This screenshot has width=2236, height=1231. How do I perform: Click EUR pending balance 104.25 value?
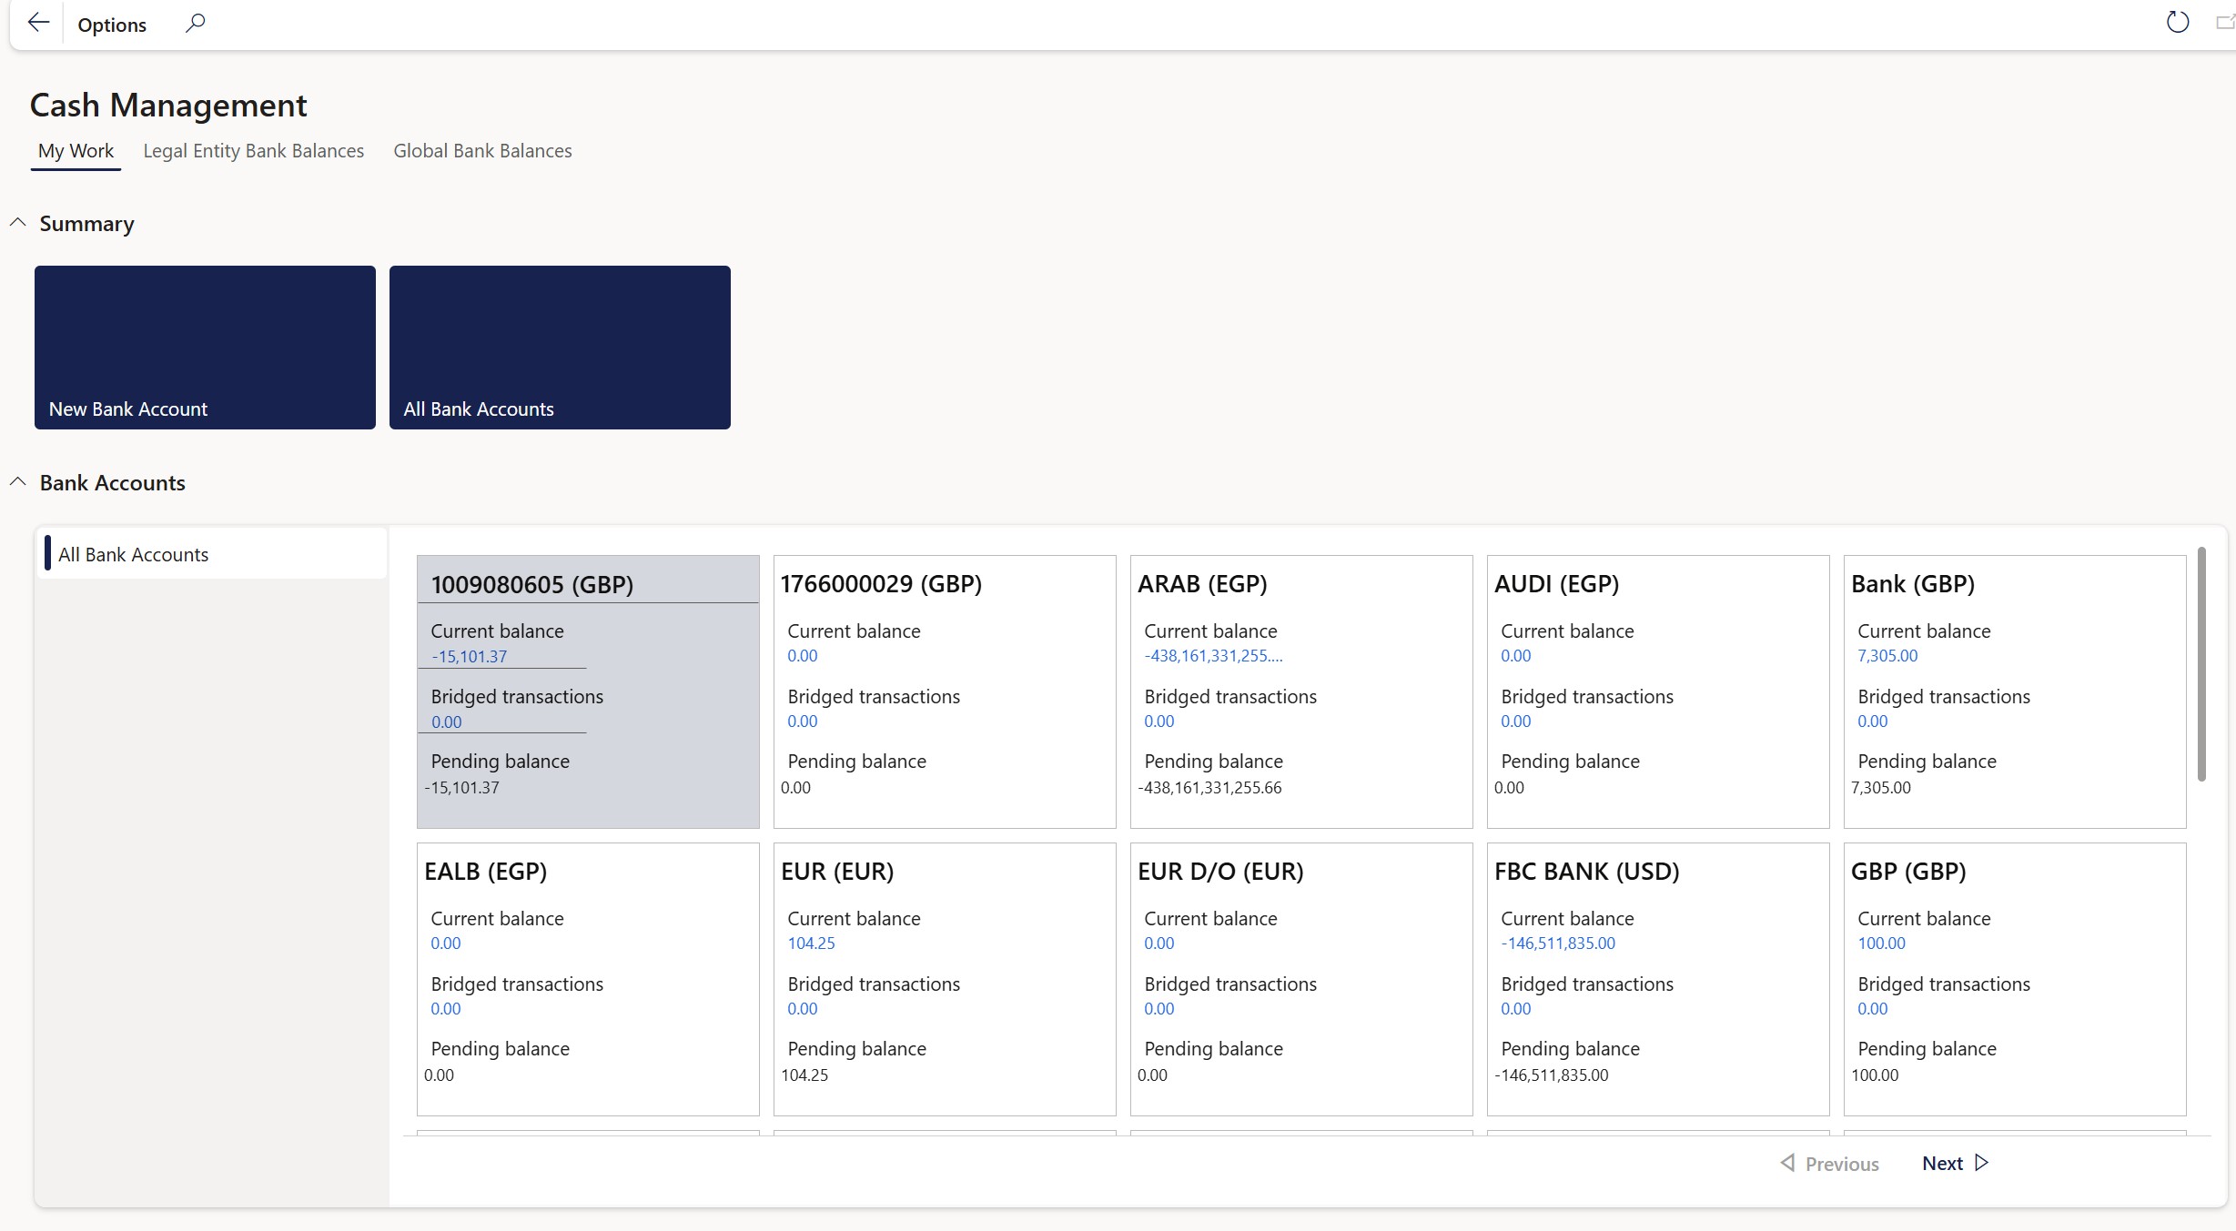pyautogui.click(x=804, y=1075)
